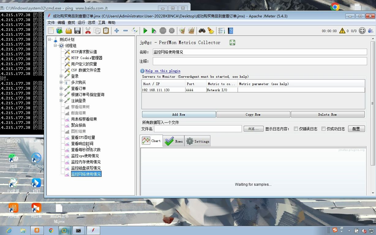This screenshot has height=235, width=376.
Task: Open Plugins Manager feather icon
Action: [x=370, y=31]
